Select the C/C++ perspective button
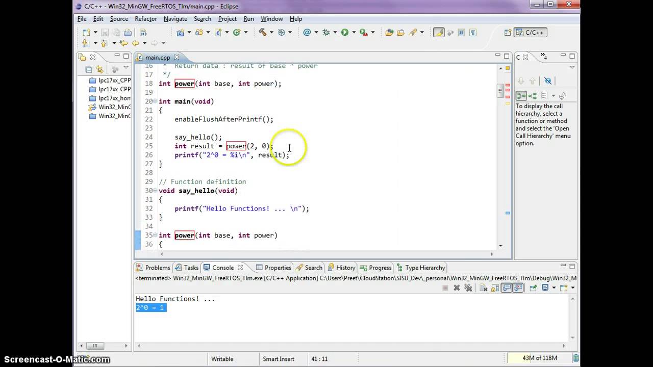Image resolution: width=653 pixels, height=367 pixels. [x=531, y=32]
